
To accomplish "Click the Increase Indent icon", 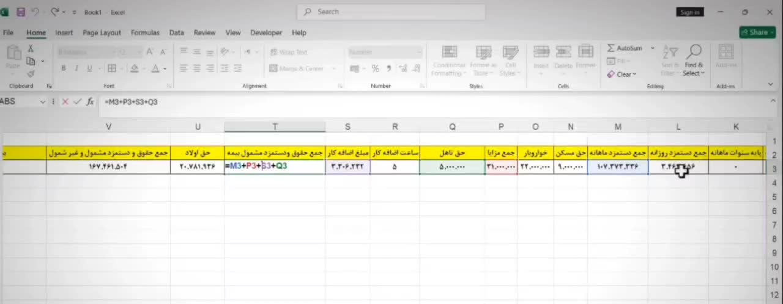I will click(x=238, y=68).
